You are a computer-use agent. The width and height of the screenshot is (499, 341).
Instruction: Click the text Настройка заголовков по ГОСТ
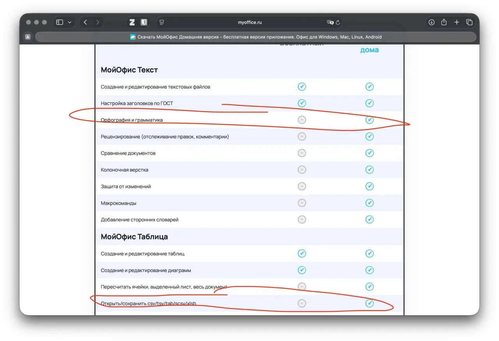coord(137,103)
